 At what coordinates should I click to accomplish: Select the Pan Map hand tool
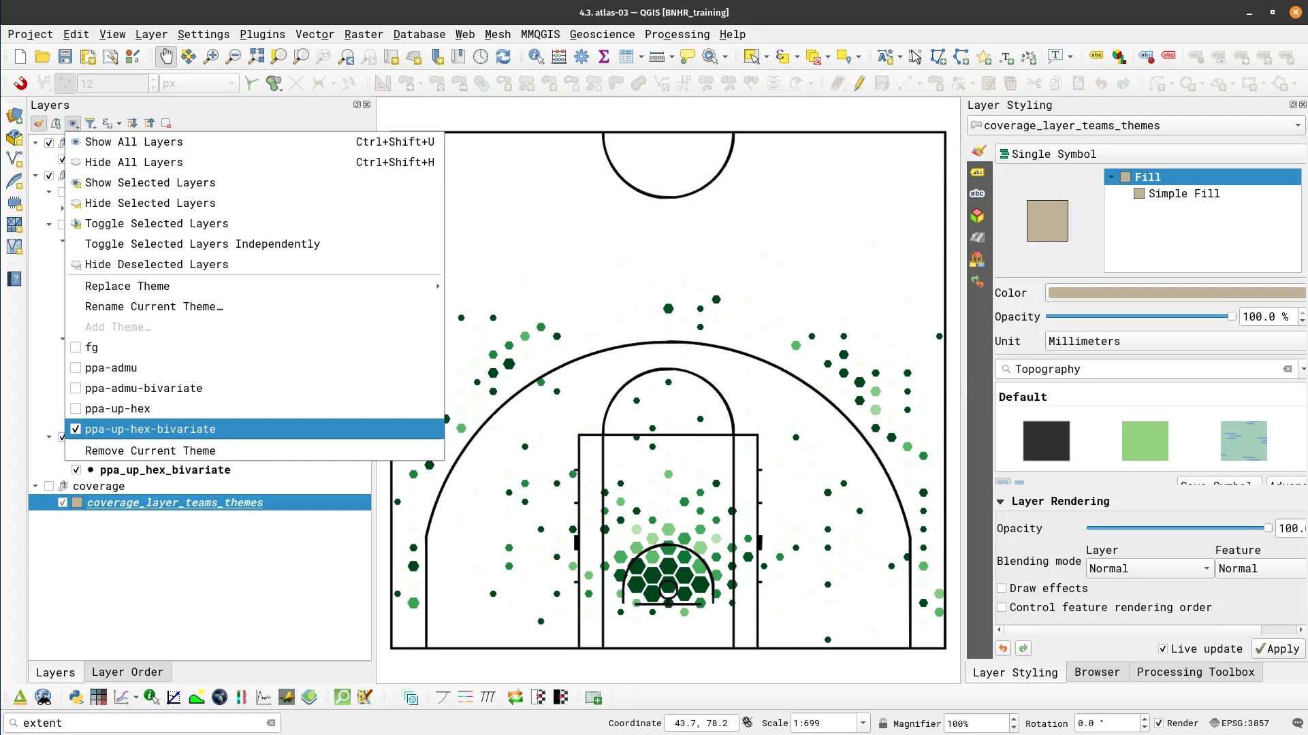pos(166,56)
